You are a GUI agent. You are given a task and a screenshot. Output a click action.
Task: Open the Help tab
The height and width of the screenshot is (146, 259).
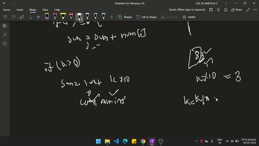tap(57, 10)
